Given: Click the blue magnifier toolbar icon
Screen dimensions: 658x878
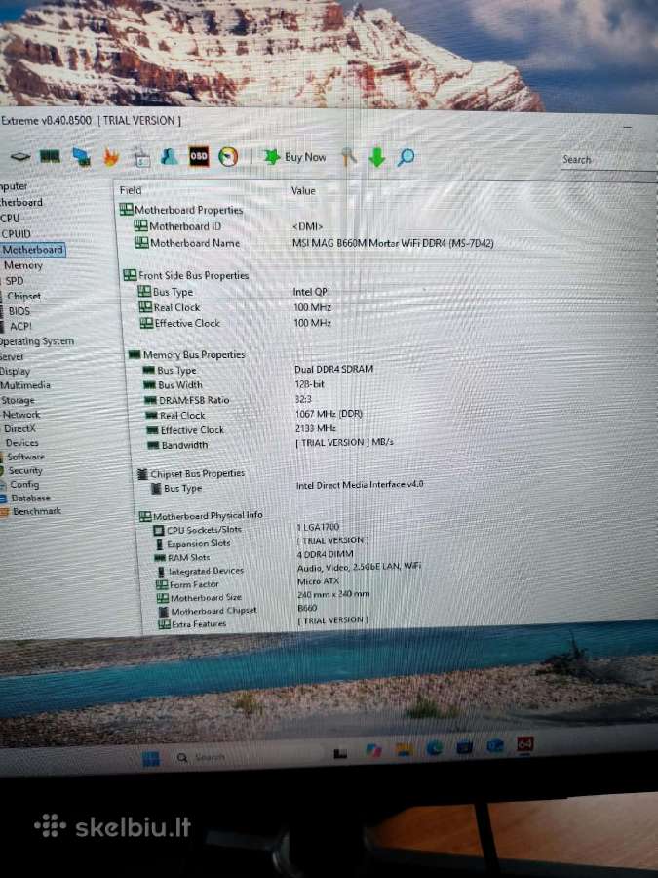Looking at the screenshot, I should [x=406, y=158].
